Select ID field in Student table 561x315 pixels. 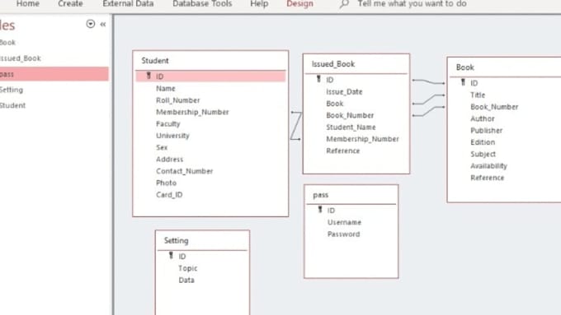(x=210, y=76)
